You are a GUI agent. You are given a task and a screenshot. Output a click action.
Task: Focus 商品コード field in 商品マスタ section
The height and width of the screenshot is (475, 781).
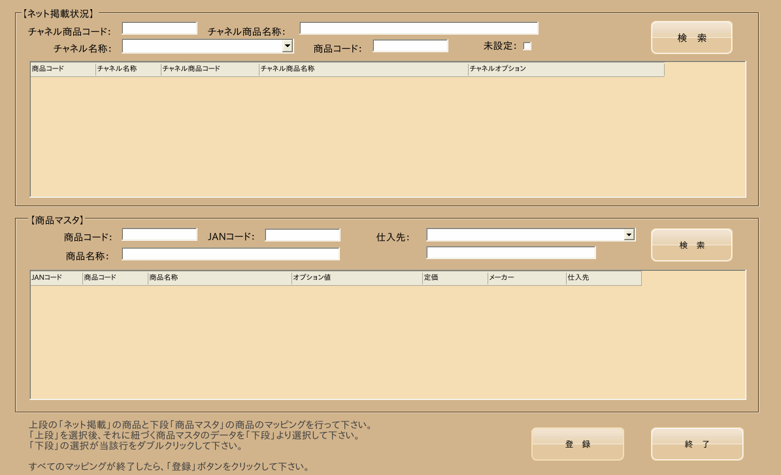[x=159, y=235]
